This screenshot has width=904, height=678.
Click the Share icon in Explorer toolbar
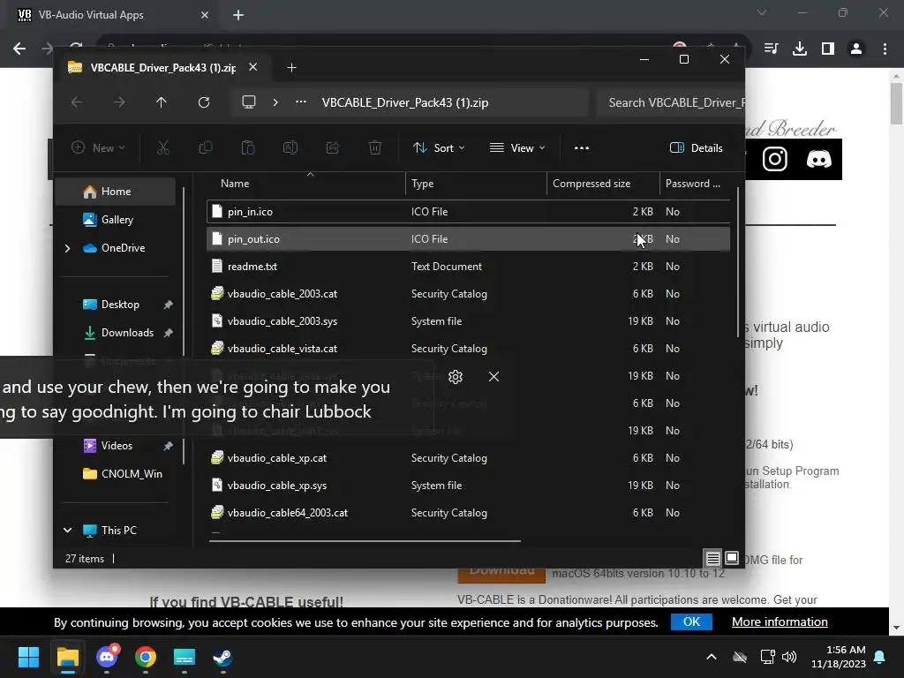pos(333,148)
